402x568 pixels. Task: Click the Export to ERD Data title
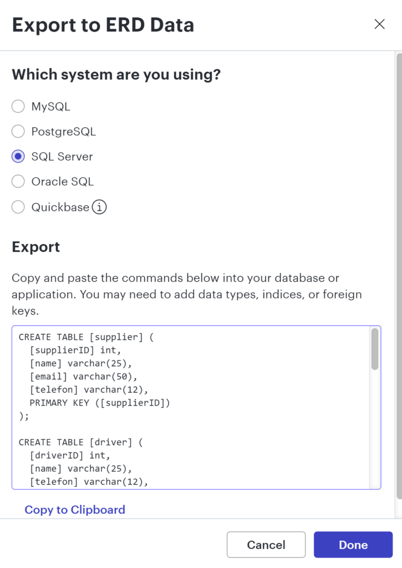[x=103, y=25]
